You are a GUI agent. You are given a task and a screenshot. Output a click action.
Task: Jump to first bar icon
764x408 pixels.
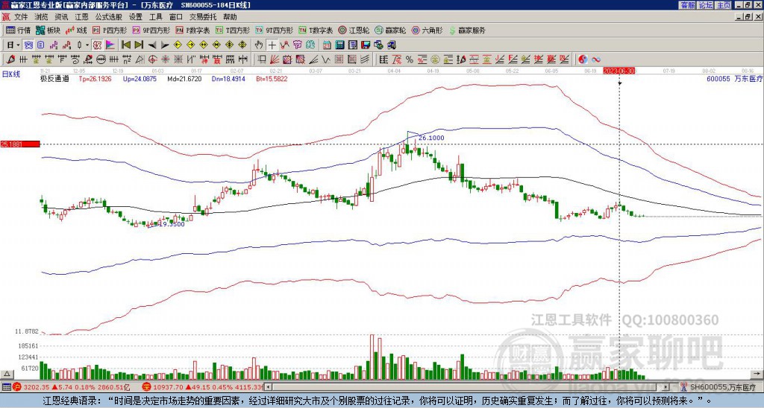(126, 45)
